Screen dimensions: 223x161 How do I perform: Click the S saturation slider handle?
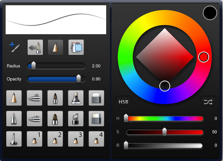point(165,132)
